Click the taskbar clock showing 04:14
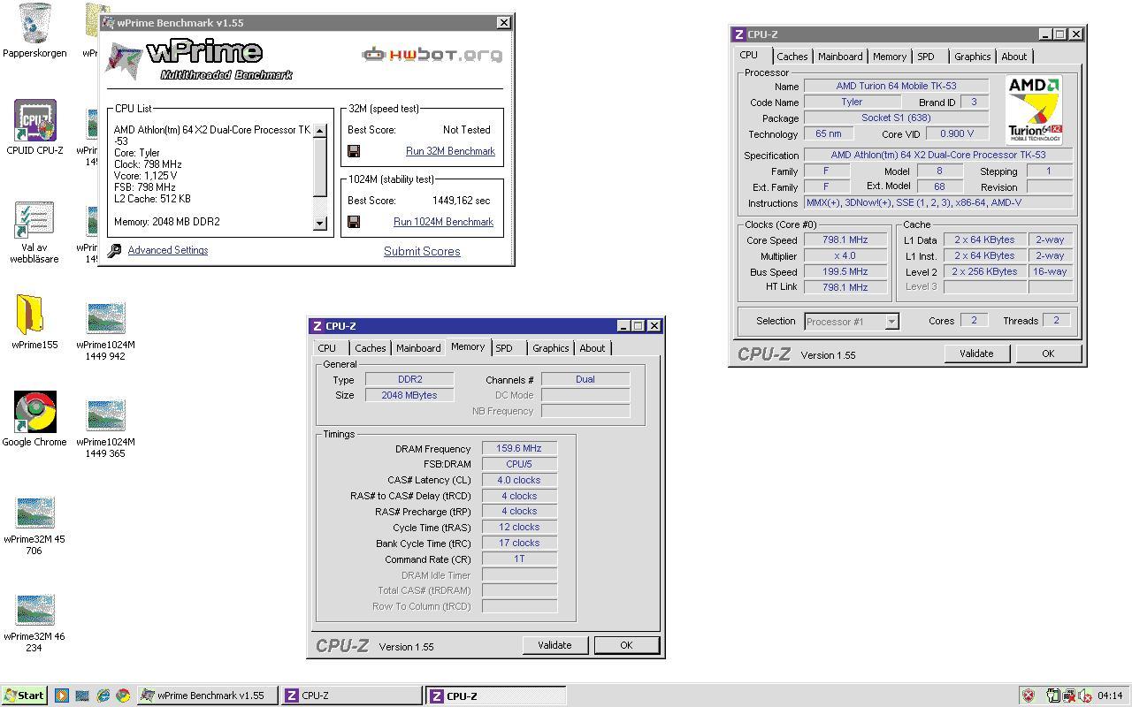The image size is (1132, 707). [1110, 696]
